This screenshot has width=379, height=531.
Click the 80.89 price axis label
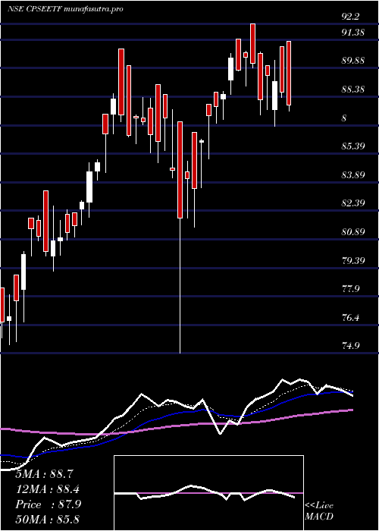pos(353,232)
